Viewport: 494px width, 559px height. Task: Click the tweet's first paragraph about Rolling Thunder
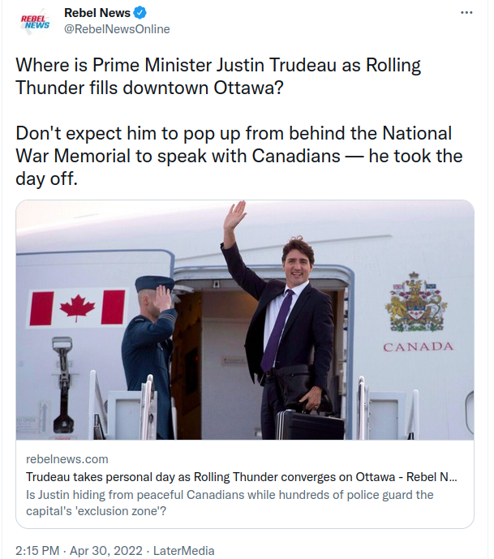(219, 76)
